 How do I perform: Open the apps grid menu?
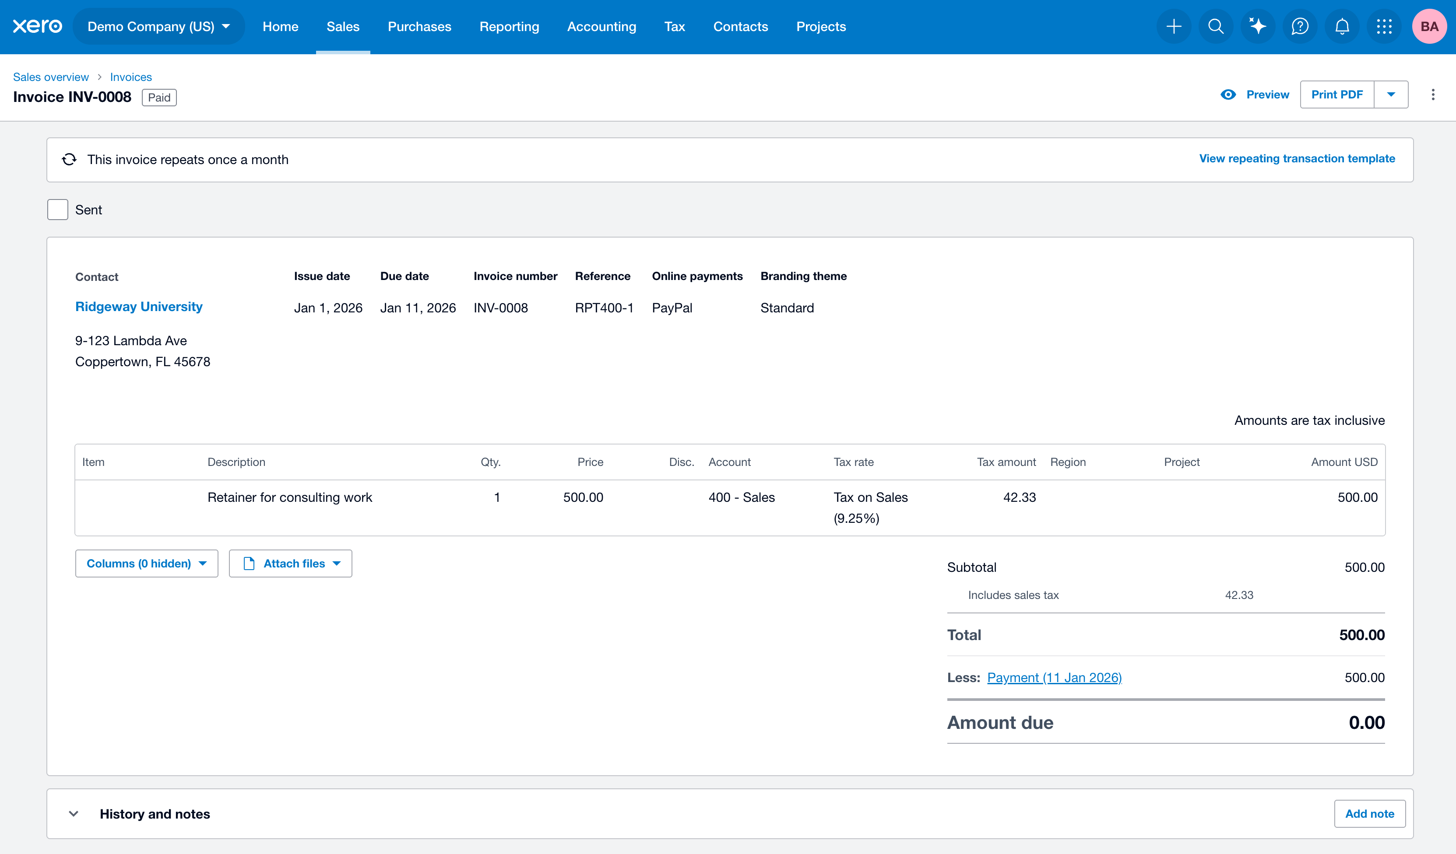(x=1384, y=27)
